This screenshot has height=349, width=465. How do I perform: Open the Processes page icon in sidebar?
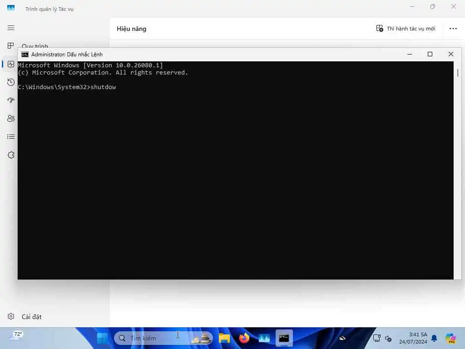click(11, 46)
